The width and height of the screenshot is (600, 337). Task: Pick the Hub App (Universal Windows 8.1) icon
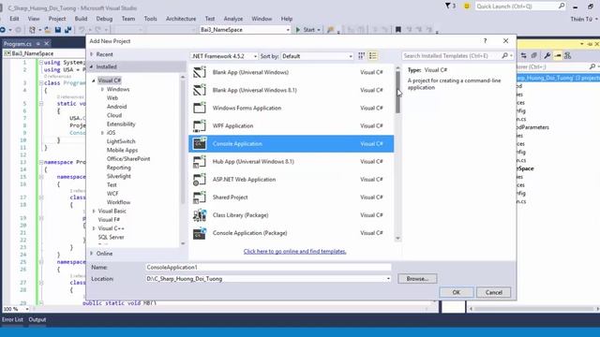[200, 162]
